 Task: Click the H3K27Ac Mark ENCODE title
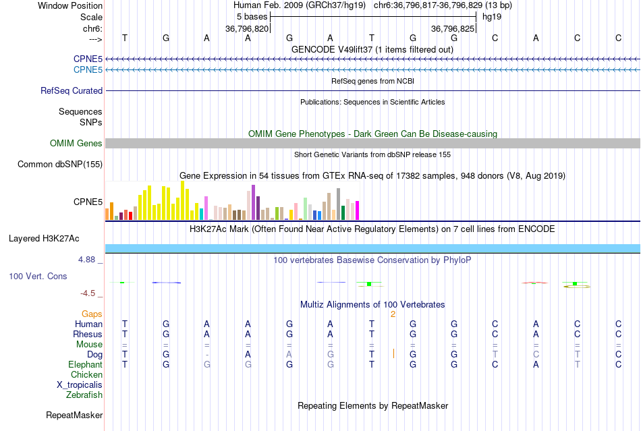pyautogui.click(x=372, y=229)
